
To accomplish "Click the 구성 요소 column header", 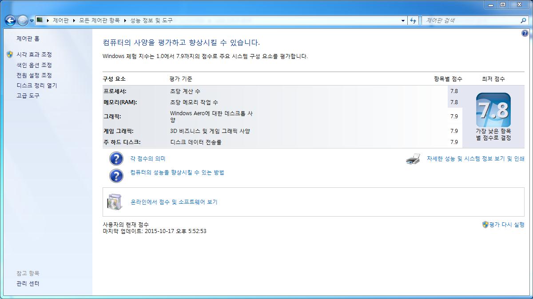I will [114, 79].
